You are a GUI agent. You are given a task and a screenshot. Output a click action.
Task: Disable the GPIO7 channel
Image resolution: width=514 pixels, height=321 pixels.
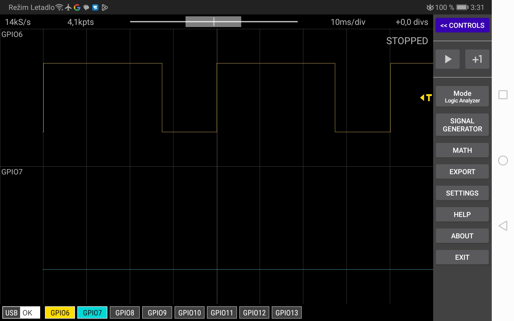coord(92,312)
